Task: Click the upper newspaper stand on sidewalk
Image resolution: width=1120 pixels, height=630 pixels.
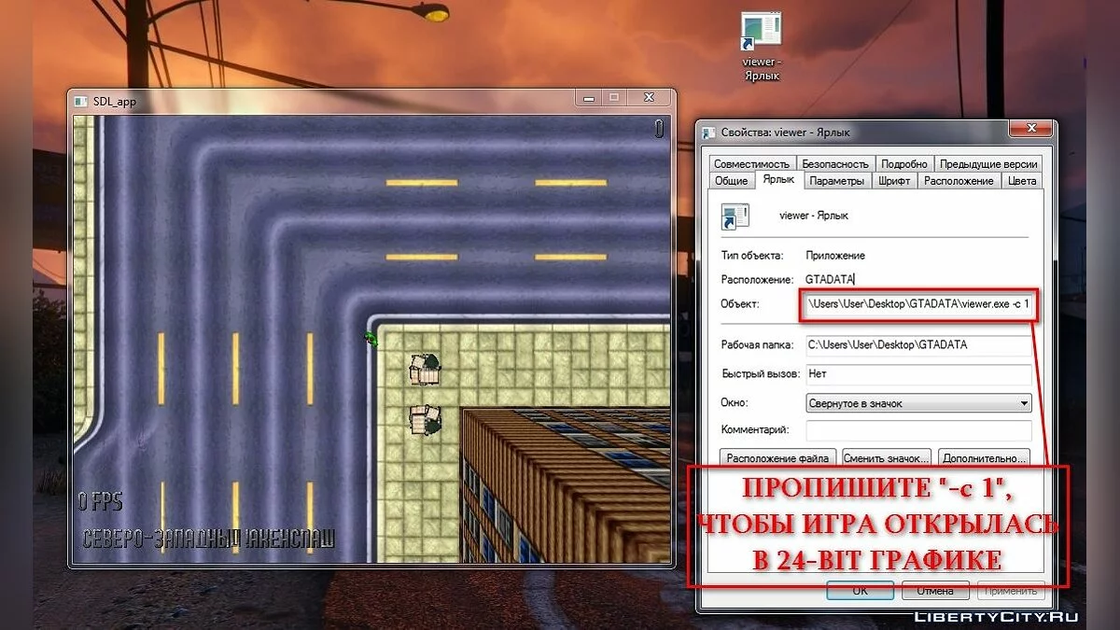Action: [x=425, y=370]
